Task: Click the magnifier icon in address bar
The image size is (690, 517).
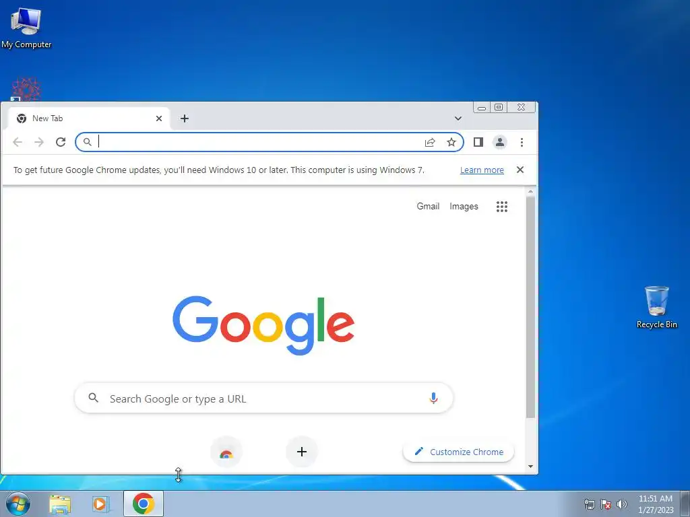Action: click(88, 142)
